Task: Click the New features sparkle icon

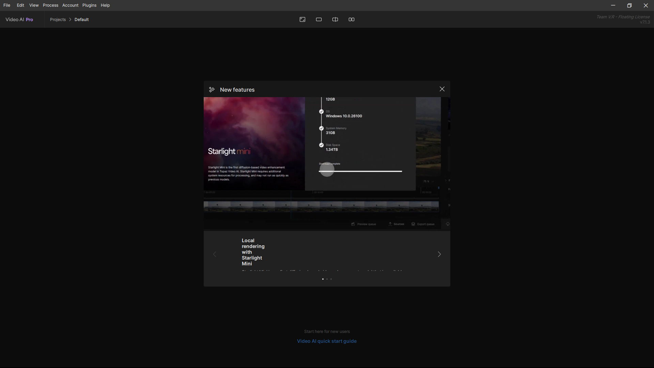Action: [212, 89]
